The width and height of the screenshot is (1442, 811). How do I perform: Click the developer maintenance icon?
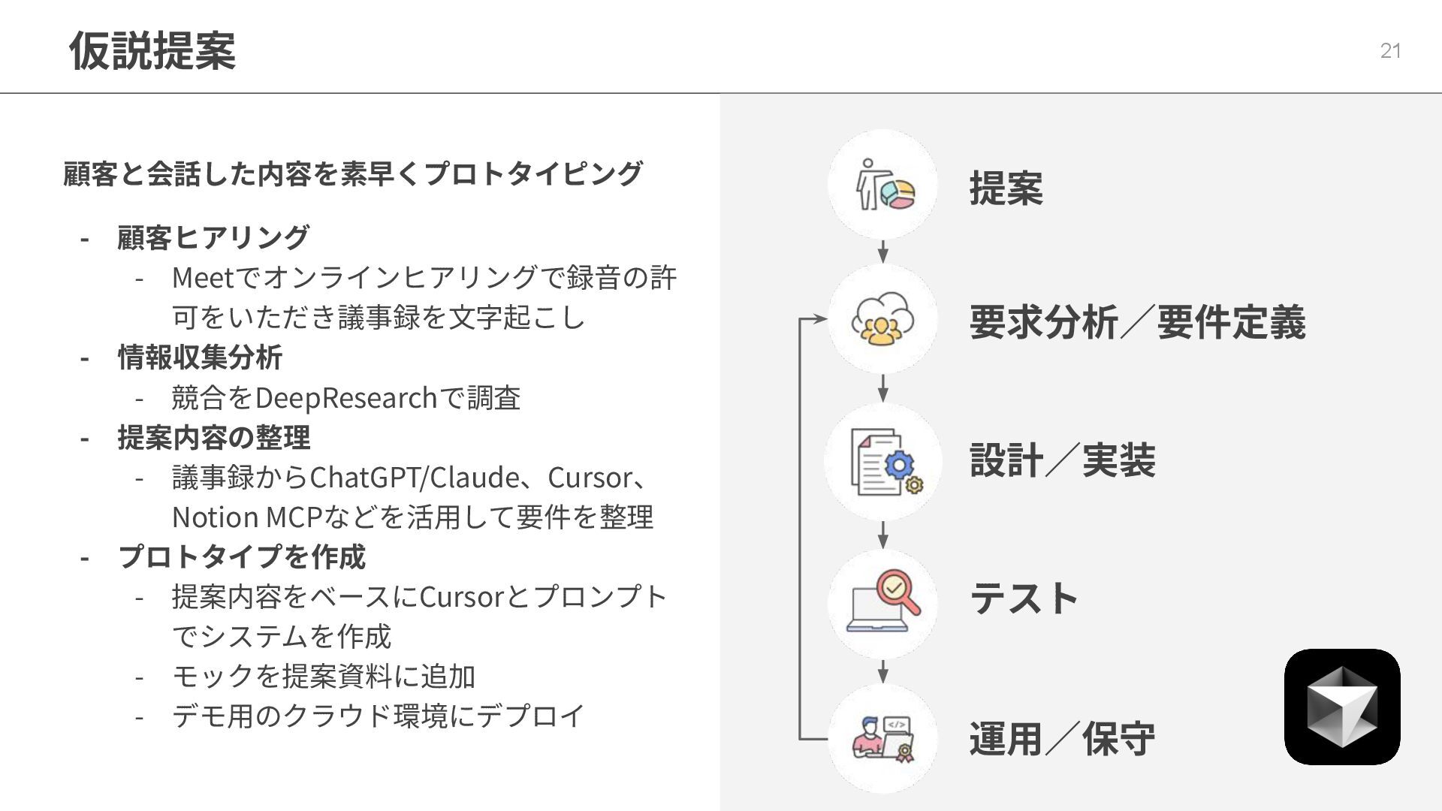883,739
